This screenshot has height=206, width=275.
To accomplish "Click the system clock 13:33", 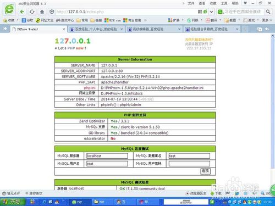I will pyautogui.click(x=267, y=202).
